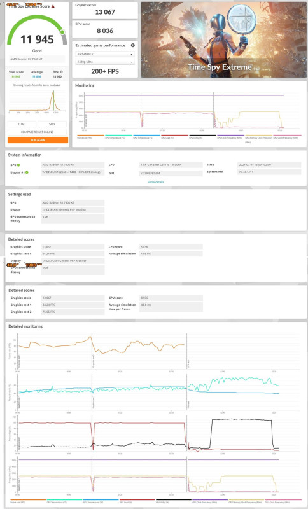Screen dimensions: 308x509
Task: Click the temperature chart in Detailed monitoring
Action: (x=155, y=393)
